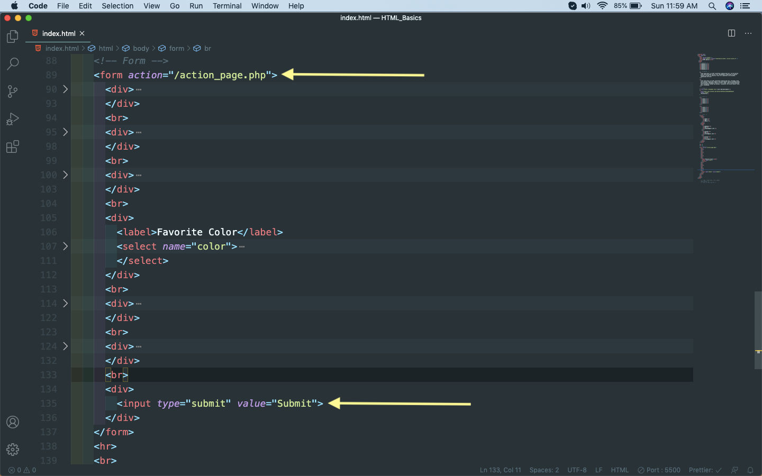Open the Window menu
Screen dimensions: 762x476
coord(265,6)
